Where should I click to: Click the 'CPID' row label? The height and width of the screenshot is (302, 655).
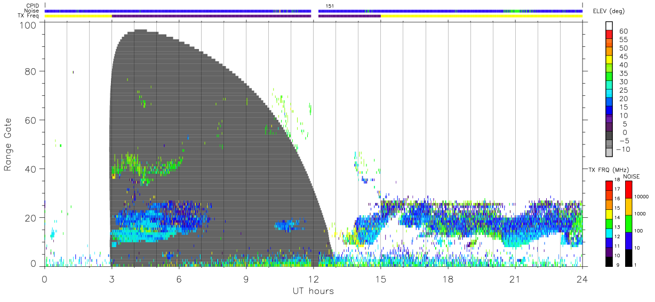coord(33,5)
